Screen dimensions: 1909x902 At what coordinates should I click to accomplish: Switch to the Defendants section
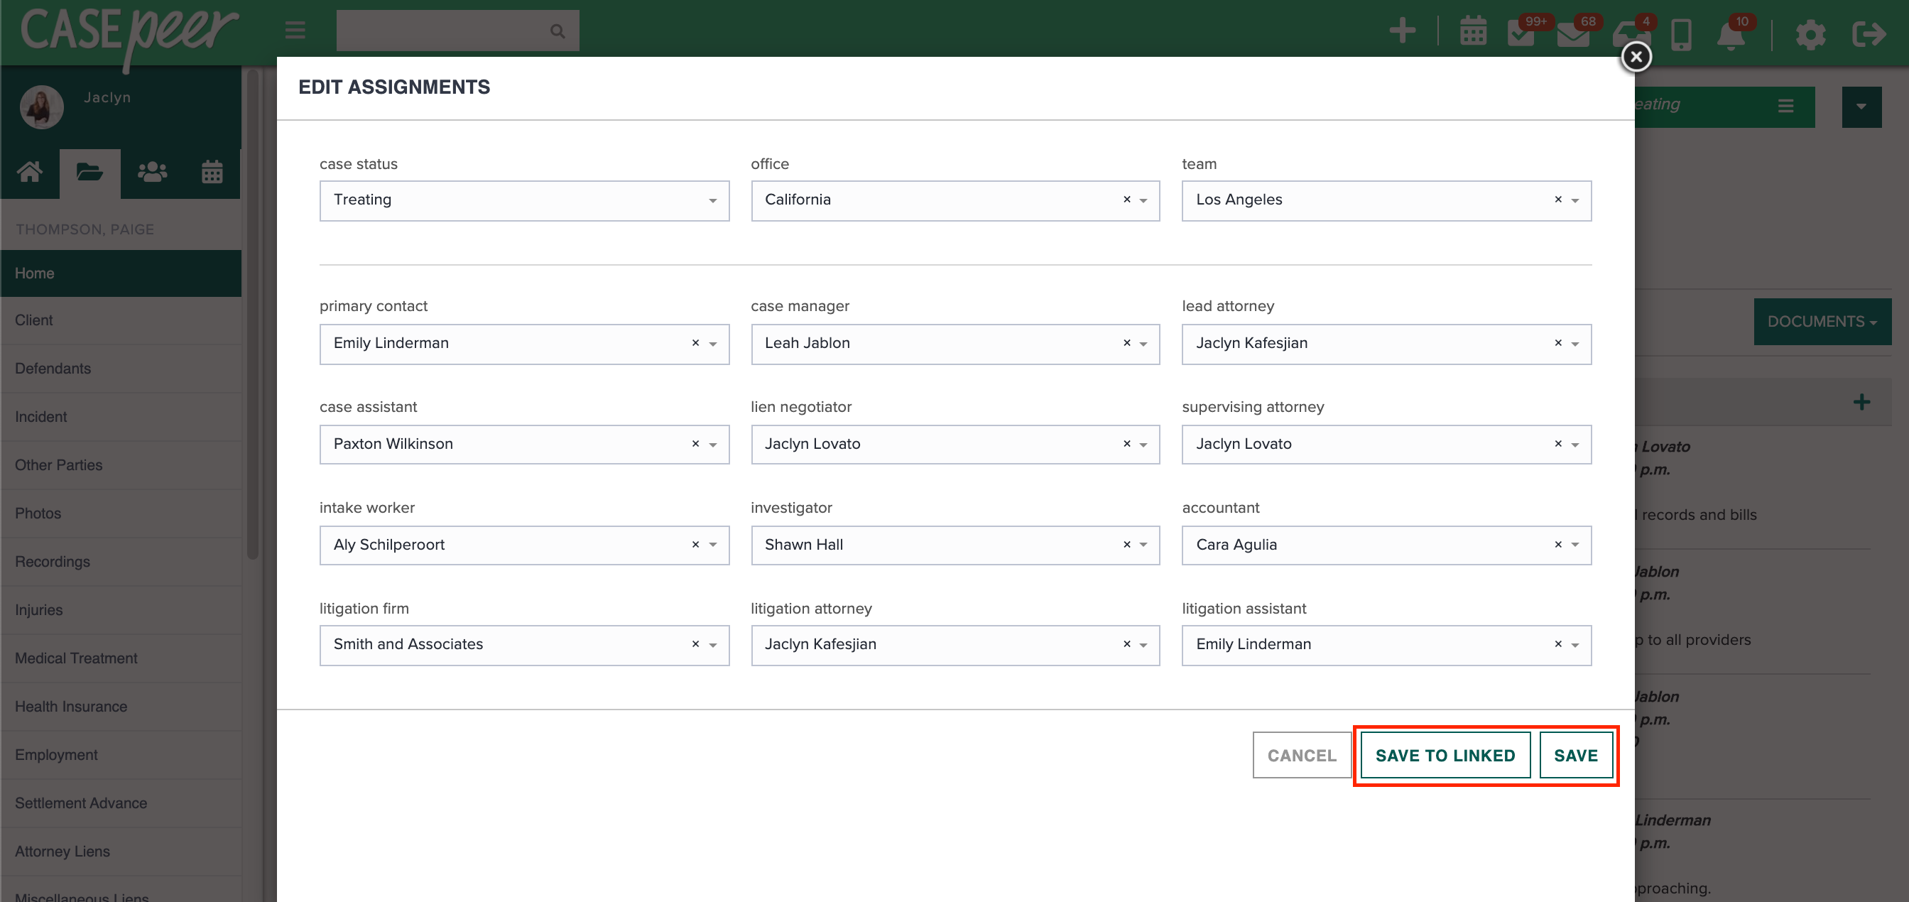53,369
